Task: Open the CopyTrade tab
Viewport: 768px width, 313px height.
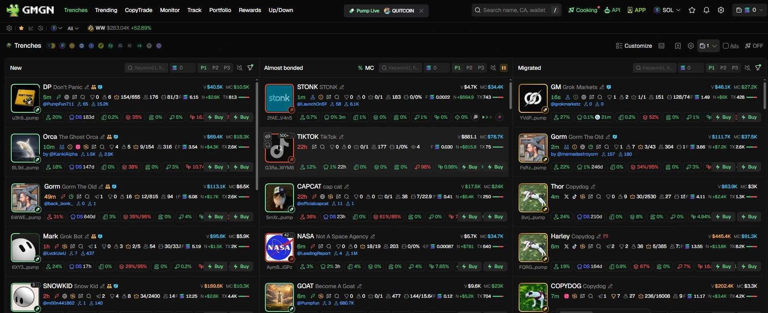Action: pos(138,10)
